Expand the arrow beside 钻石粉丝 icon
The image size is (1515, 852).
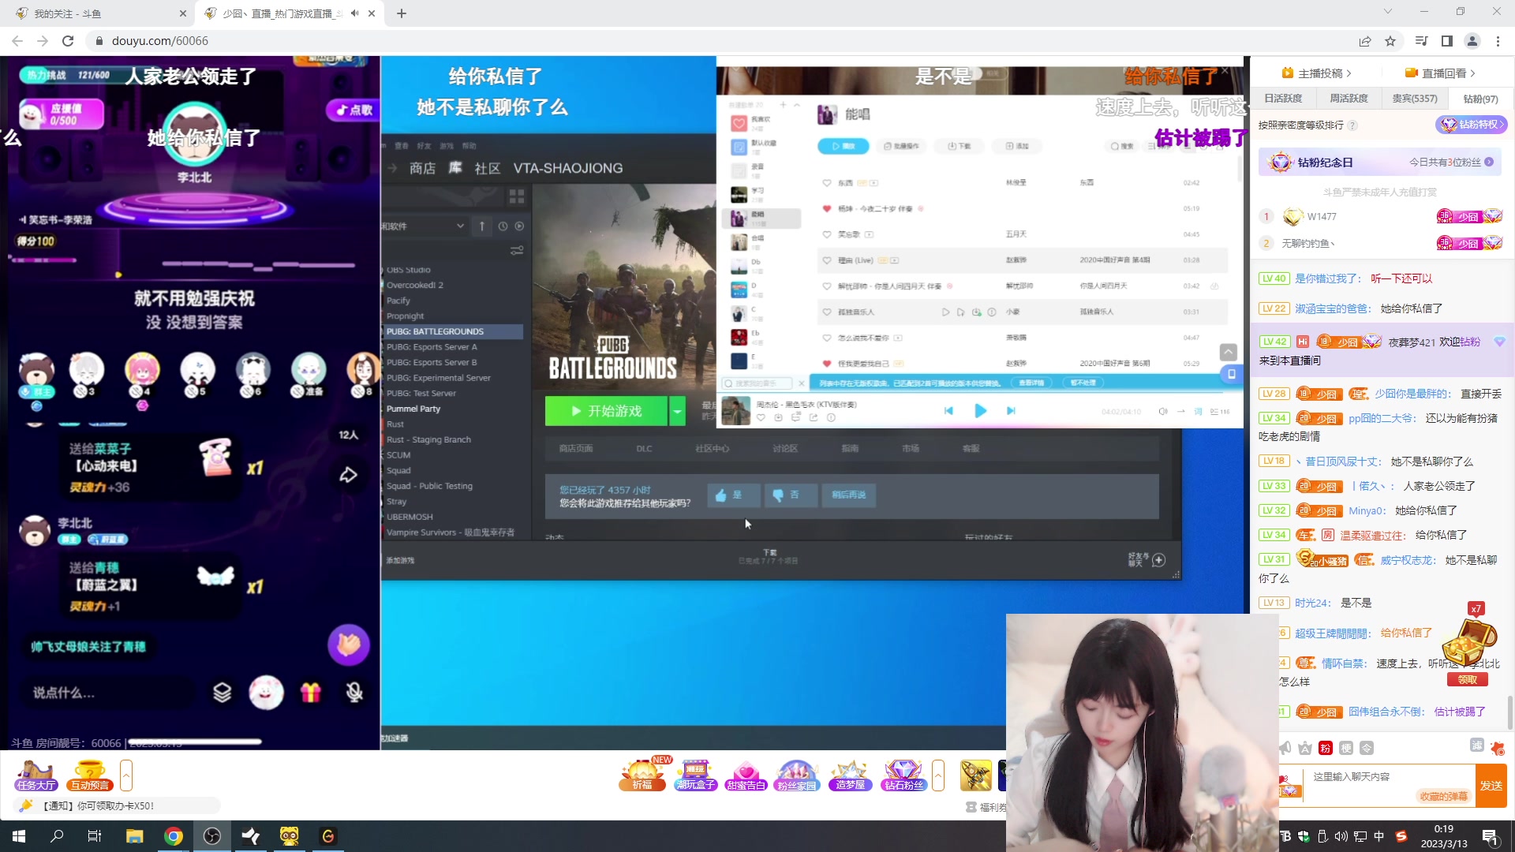pos(938,775)
